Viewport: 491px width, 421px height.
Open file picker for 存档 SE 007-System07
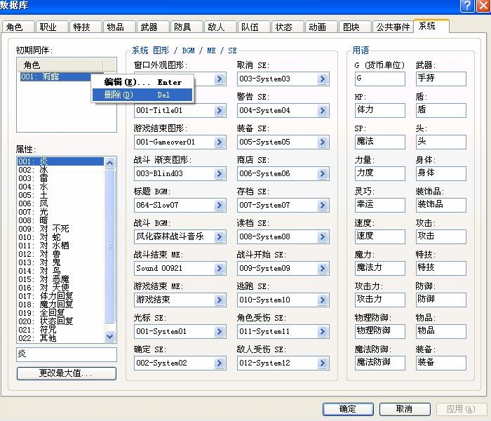(323, 206)
